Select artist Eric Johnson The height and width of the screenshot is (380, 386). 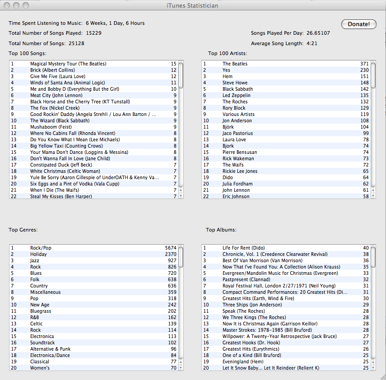[286, 196]
